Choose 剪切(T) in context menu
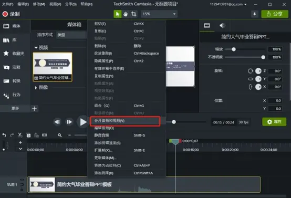 [x=126, y=24]
